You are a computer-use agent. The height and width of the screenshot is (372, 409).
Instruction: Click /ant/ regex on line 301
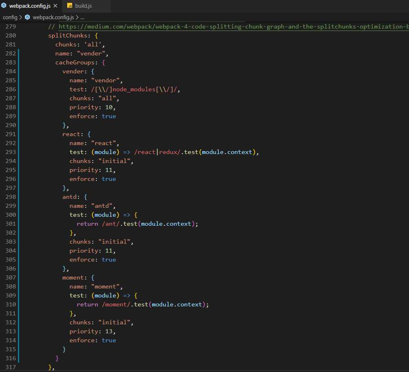click(110, 224)
